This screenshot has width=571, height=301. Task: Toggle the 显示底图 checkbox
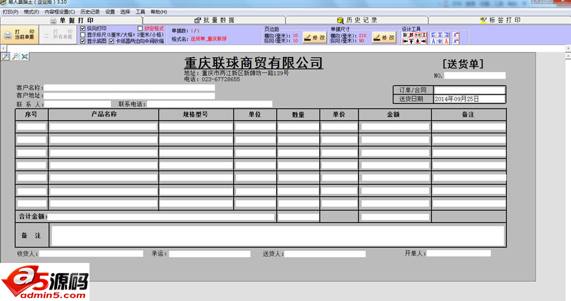point(83,41)
